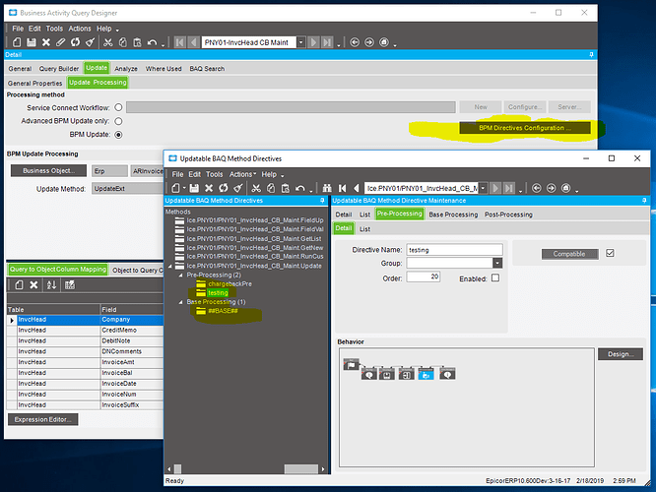Screen dimensions: 656x492
Task: Click Undo arrow in Method Directives toolbar
Action: pos(300,188)
